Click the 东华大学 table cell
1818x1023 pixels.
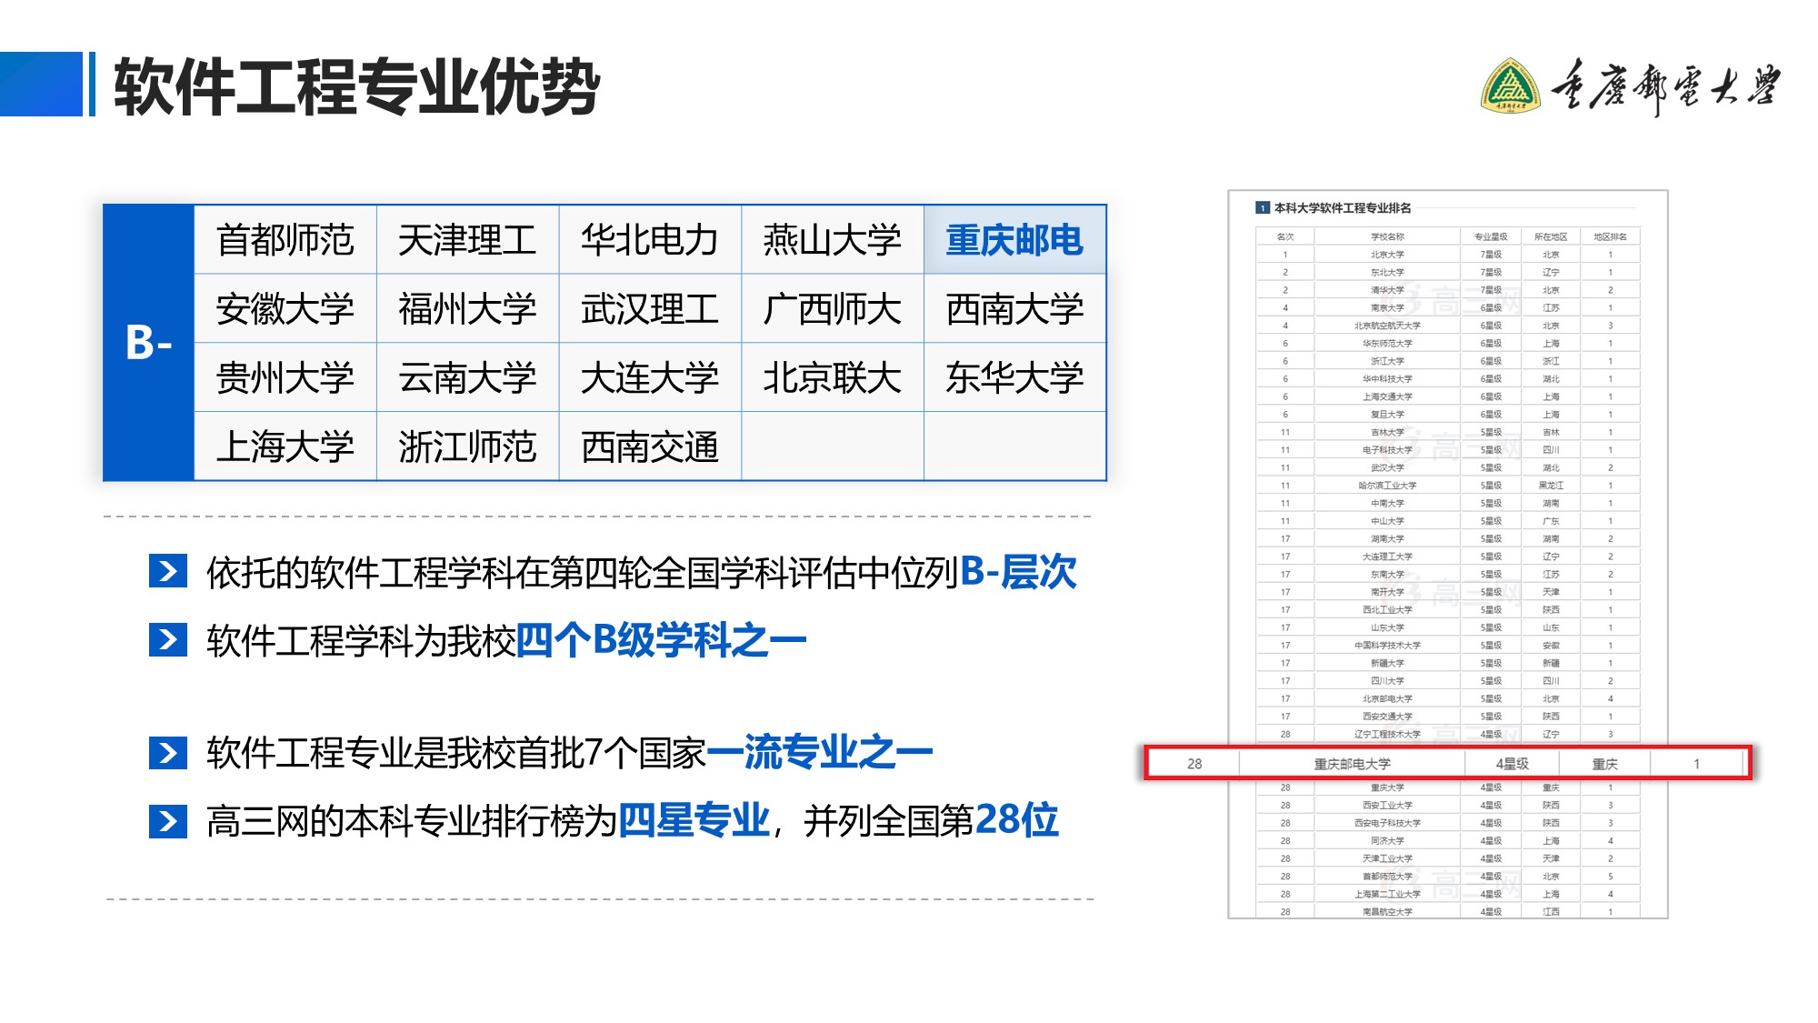coord(1015,377)
